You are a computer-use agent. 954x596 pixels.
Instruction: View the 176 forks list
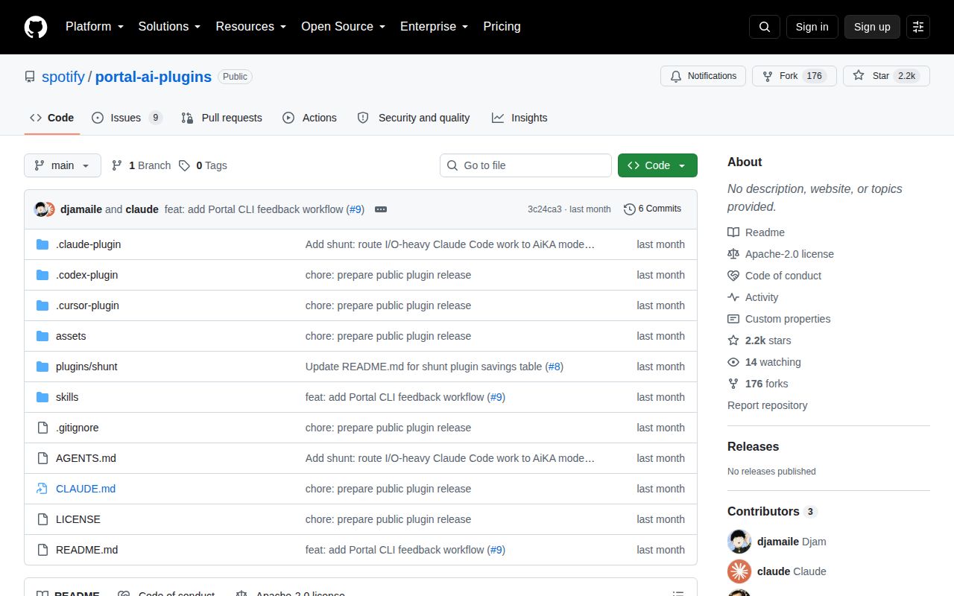(758, 384)
